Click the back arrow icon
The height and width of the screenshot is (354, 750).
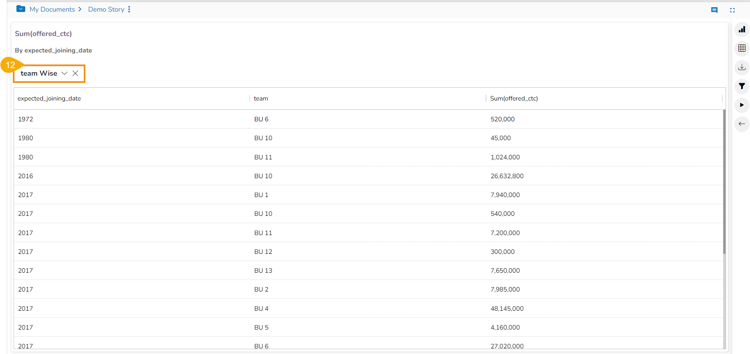tap(742, 124)
